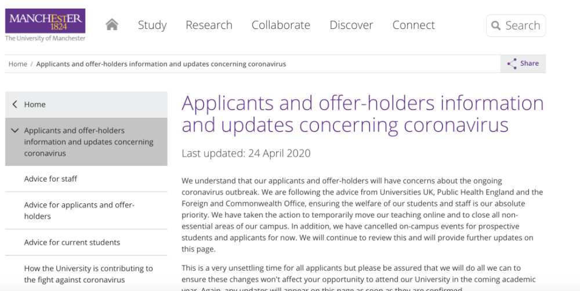Click the share icon
580x291 pixels.
pos(512,64)
